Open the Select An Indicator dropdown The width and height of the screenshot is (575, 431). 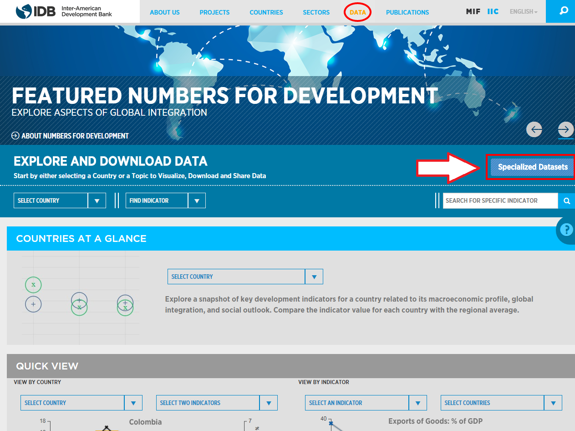pyautogui.click(x=417, y=403)
